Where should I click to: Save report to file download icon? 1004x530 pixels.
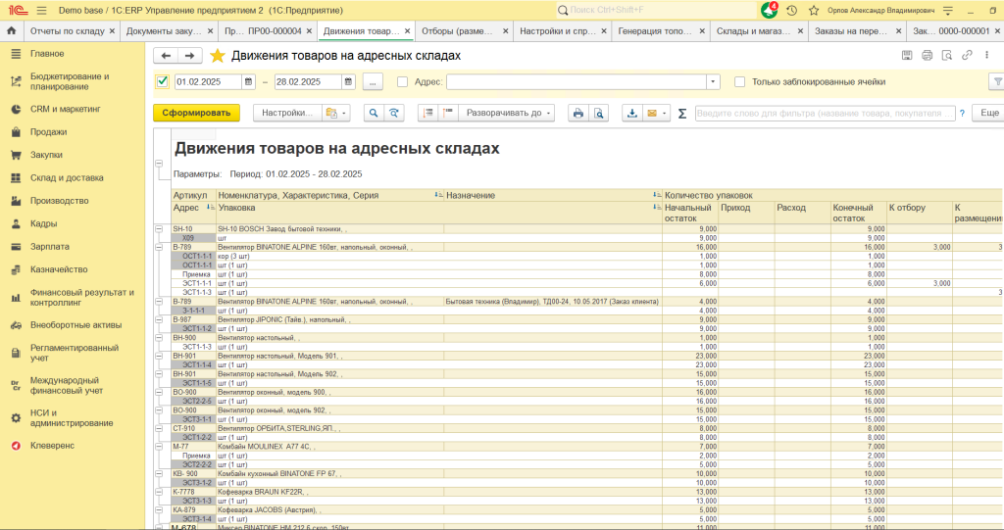pyautogui.click(x=632, y=113)
